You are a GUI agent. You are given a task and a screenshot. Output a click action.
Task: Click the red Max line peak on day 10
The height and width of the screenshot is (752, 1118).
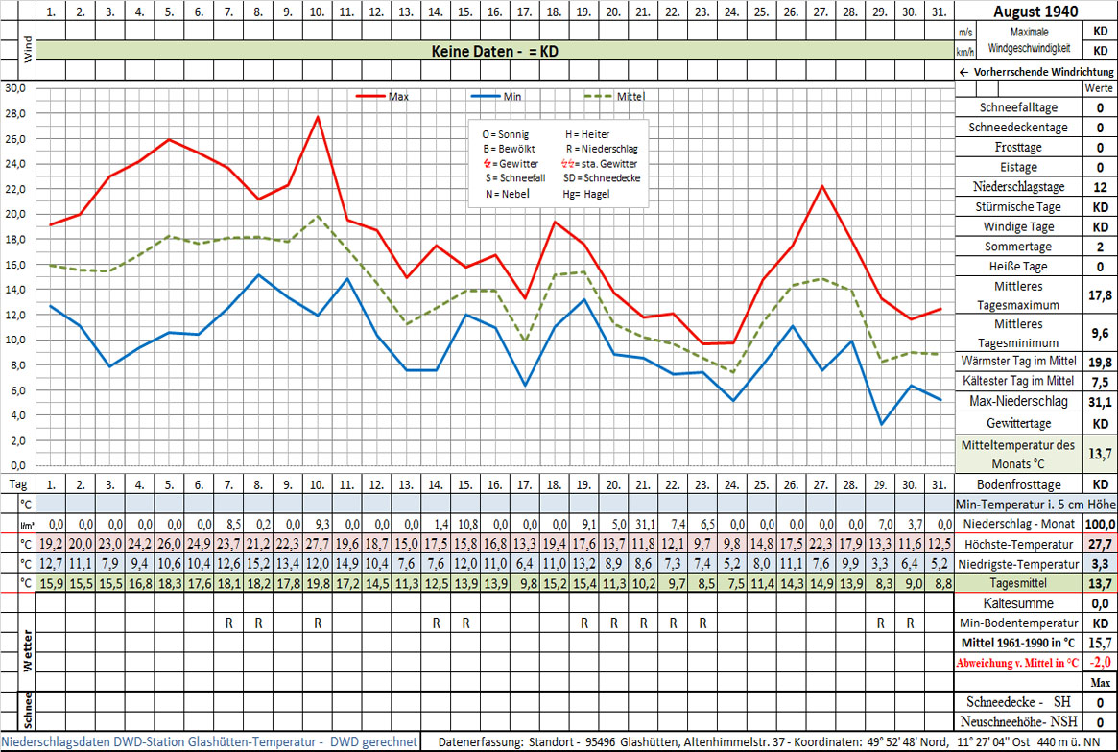click(x=317, y=117)
